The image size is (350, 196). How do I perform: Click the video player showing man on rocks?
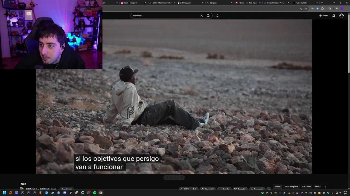[174, 97]
